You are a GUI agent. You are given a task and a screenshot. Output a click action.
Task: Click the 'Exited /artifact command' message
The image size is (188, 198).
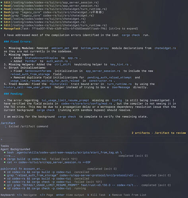pyautogui.click(x=29, y=126)
